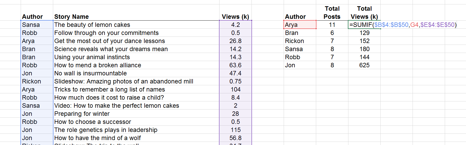Image resolution: width=466 pixels, height=145 pixels.
Task: Click the Slideshow abandoned mill story cell
Action: 136,81
